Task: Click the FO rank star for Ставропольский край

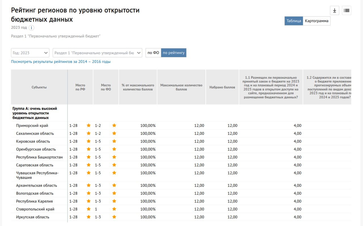Action: point(114,209)
